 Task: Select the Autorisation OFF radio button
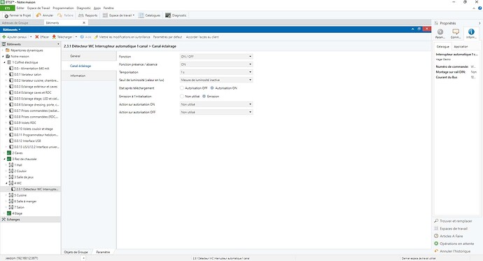pyautogui.click(x=182, y=88)
